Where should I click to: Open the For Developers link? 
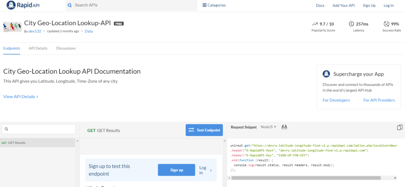(x=336, y=100)
